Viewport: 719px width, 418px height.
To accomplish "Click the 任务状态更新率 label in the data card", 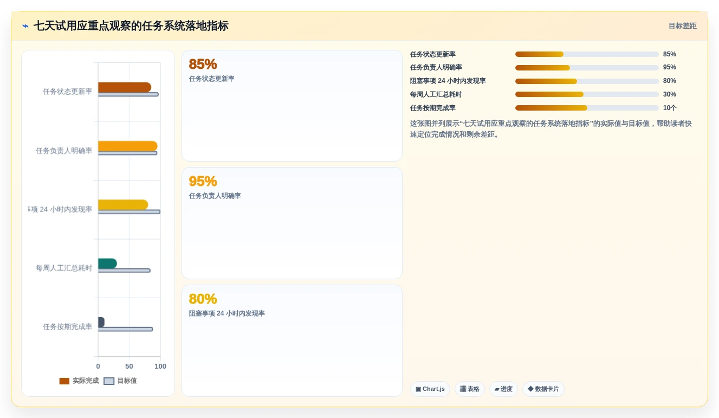I will tap(212, 79).
